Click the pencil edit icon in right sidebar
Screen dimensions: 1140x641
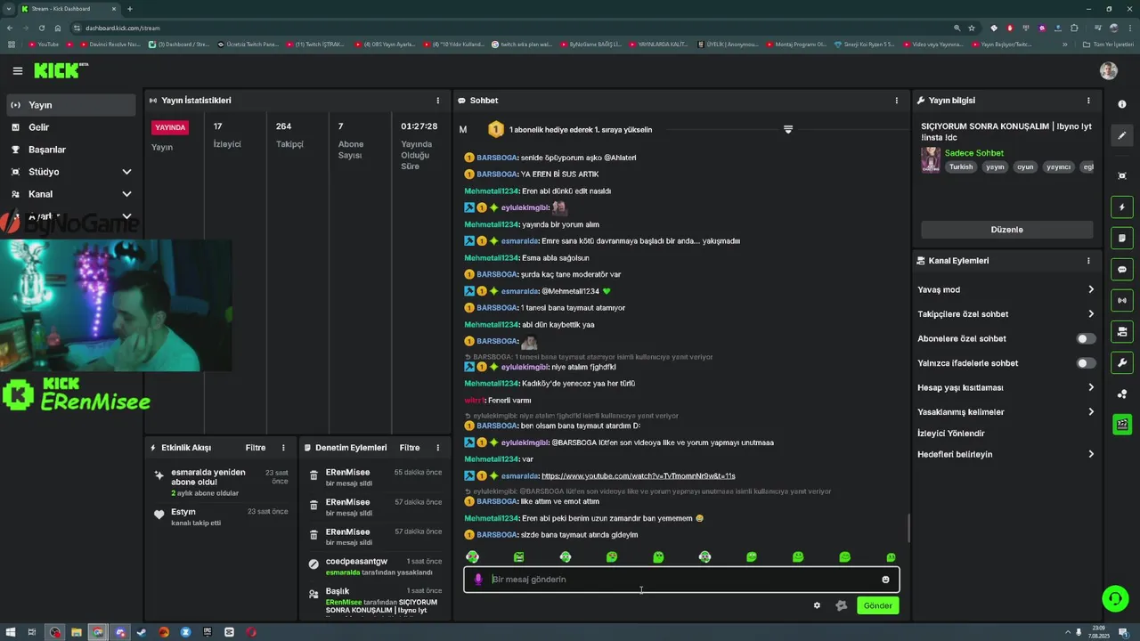pos(1122,135)
